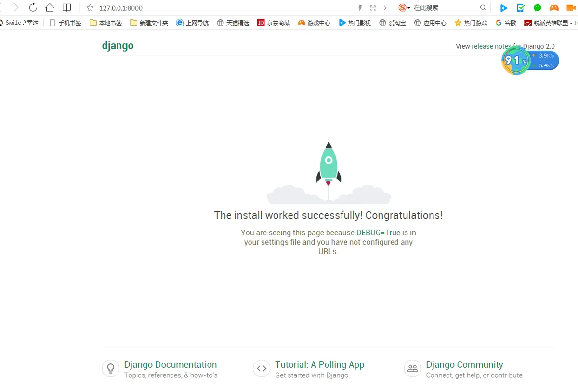Click the network speed readout pill

544,61
